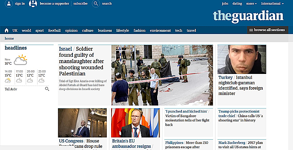Viewport: 293px width, 150px height.
Task: Open search via magnifier icon in header
Action: point(96,4)
